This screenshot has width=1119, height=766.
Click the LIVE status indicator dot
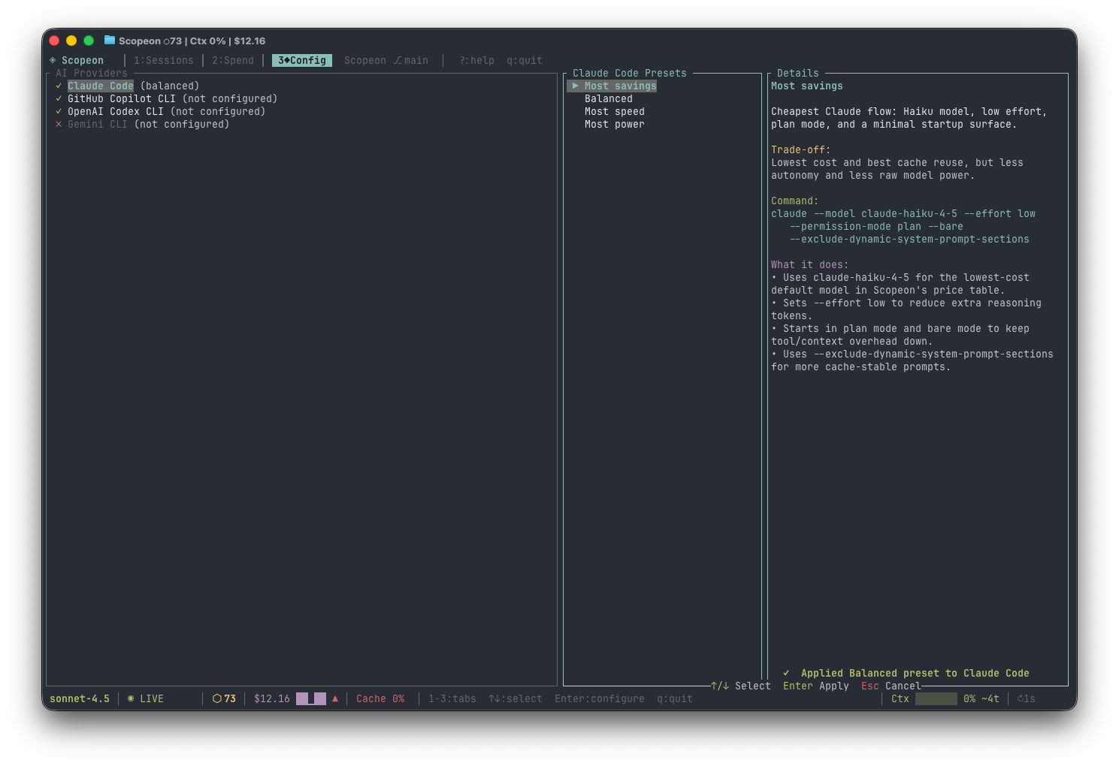[x=131, y=698]
